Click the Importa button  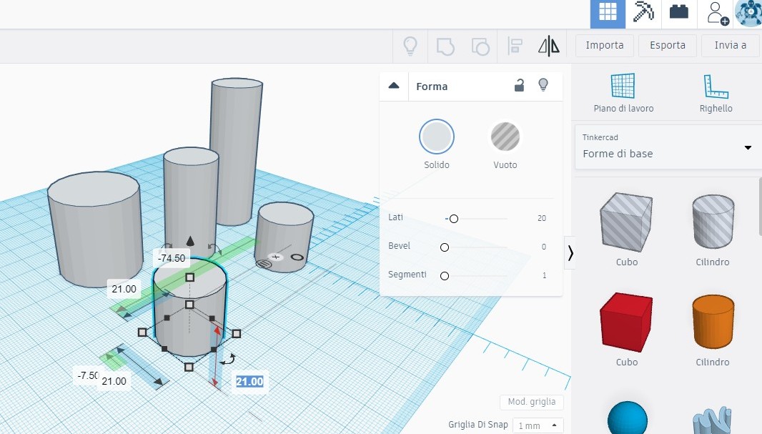(604, 45)
